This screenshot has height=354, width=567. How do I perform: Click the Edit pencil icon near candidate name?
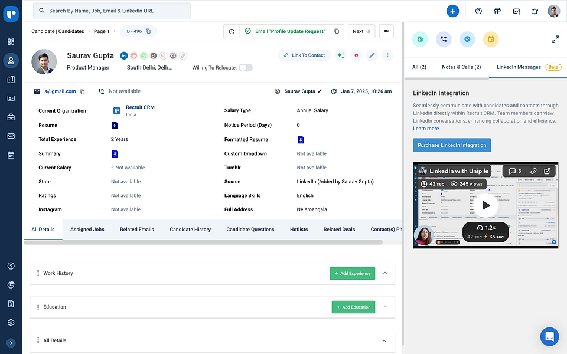(372, 55)
